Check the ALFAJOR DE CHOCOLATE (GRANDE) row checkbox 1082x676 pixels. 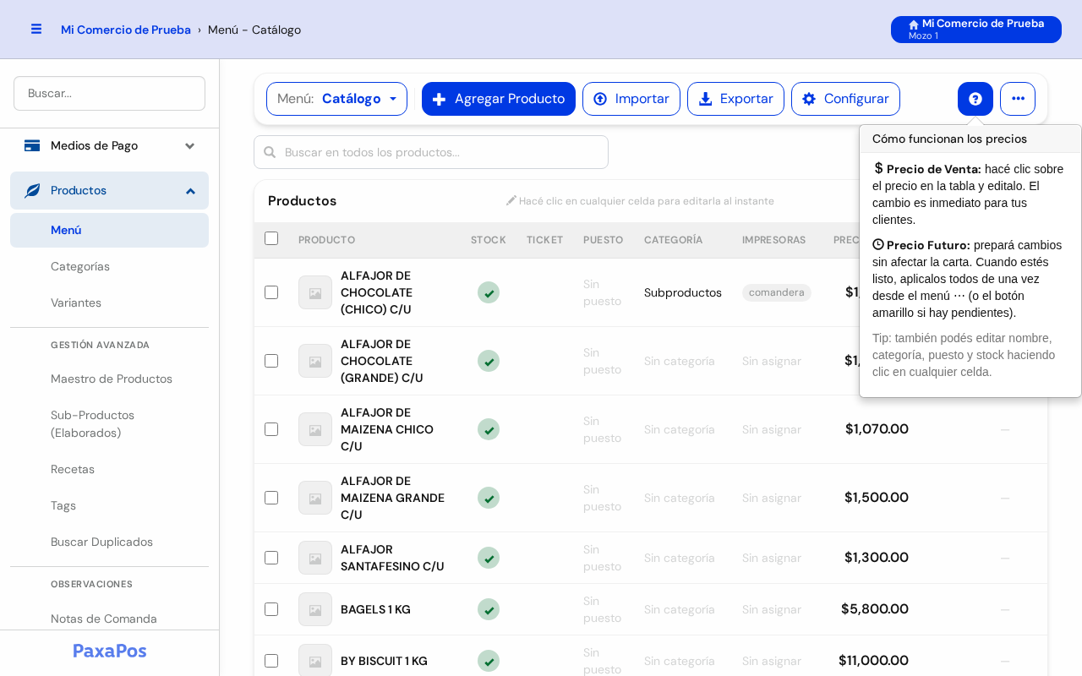click(271, 361)
